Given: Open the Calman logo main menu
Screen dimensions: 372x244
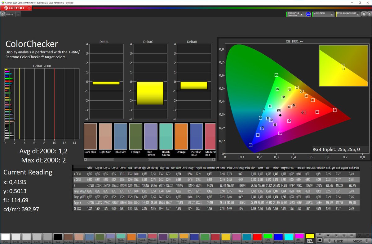Looking at the screenshot, I should (16, 7).
